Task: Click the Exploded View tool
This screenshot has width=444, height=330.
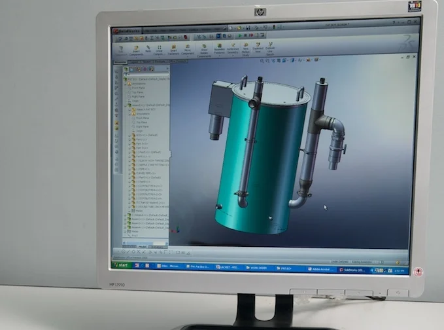Action: coord(258,48)
